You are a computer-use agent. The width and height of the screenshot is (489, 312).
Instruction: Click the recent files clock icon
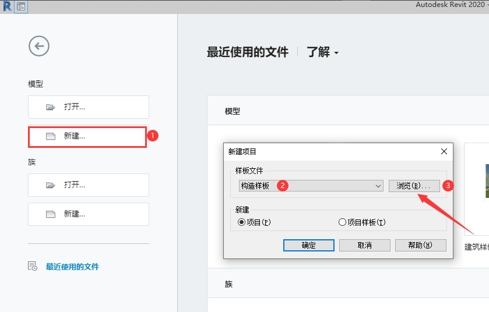pos(33,266)
